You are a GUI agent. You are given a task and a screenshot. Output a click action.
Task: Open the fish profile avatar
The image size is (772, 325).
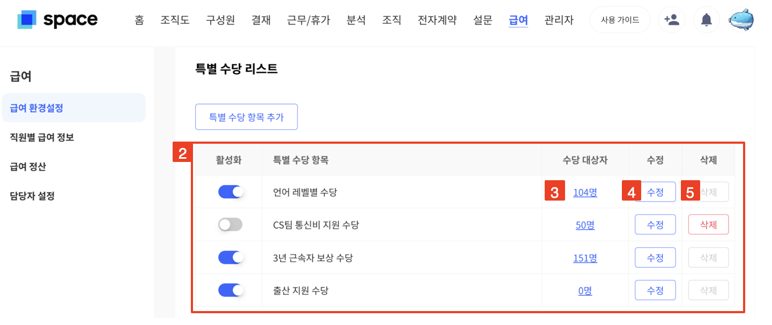742,20
